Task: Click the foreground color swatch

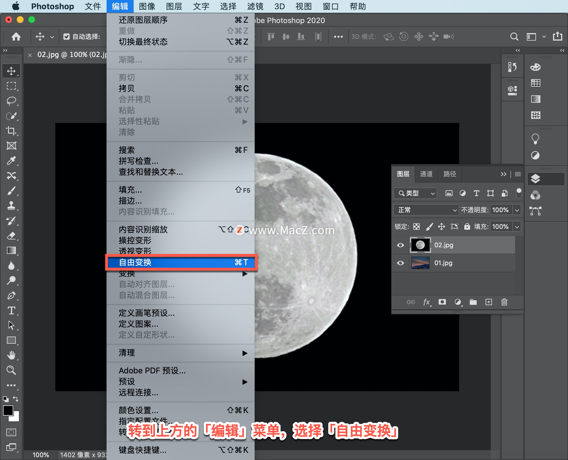Action: coord(8,411)
